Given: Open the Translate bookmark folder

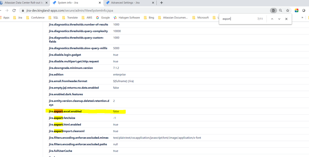Looking at the screenshot, I should 70,18.
